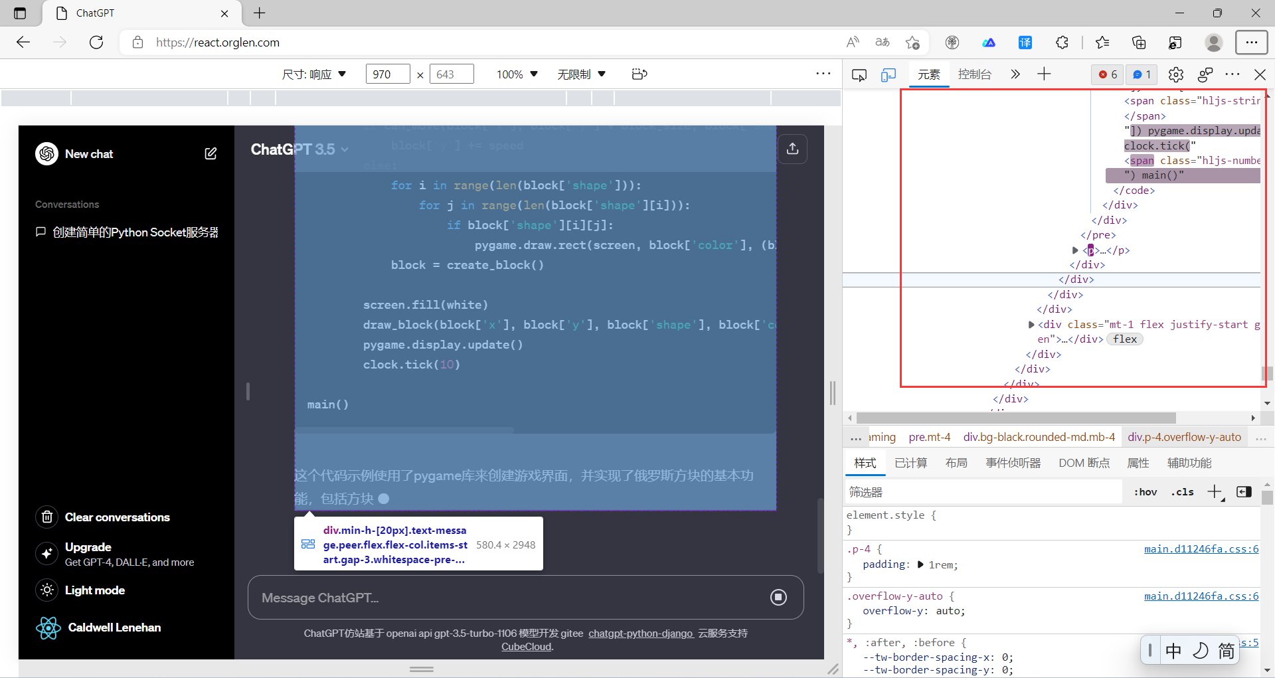Switch to the Elements tab

pyautogui.click(x=929, y=74)
